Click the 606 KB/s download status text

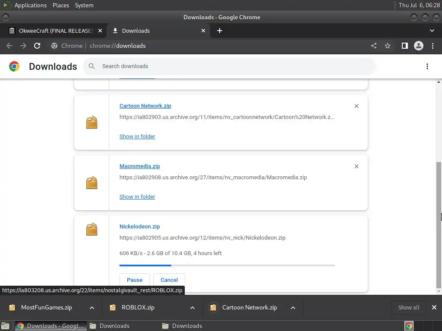[x=170, y=253]
